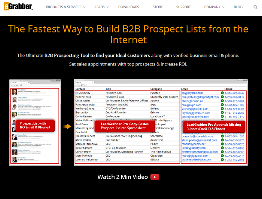Click contact name Leonard Palomino
This screenshot has width=262, height=199.
coord(86,160)
